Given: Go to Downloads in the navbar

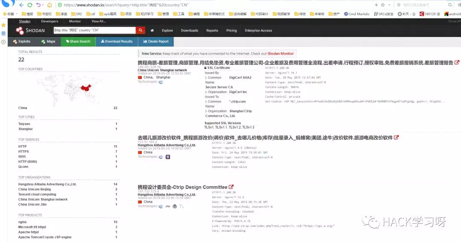Looking at the screenshot, I should coord(190,30).
